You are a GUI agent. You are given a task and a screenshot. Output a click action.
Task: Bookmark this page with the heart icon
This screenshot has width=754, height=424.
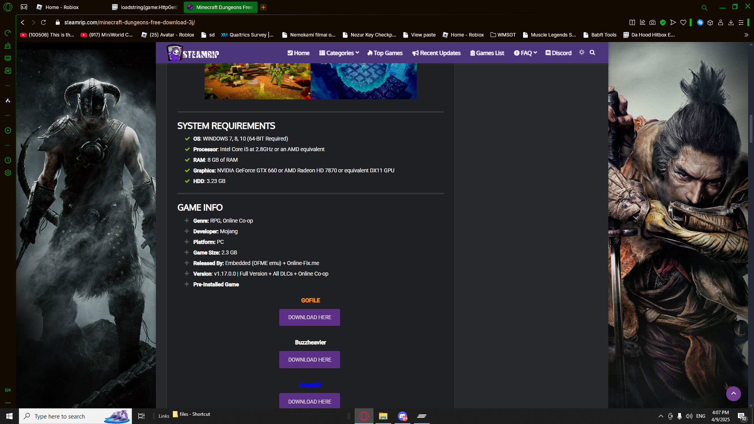click(x=683, y=22)
